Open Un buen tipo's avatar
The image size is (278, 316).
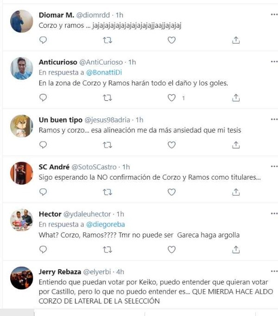[x=21, y=126]
